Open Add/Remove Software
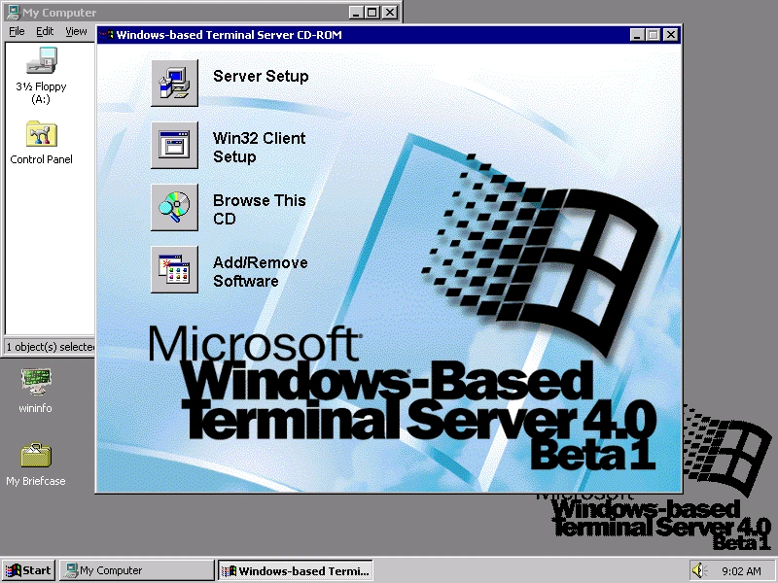778x583 pixels. (175, 269)
